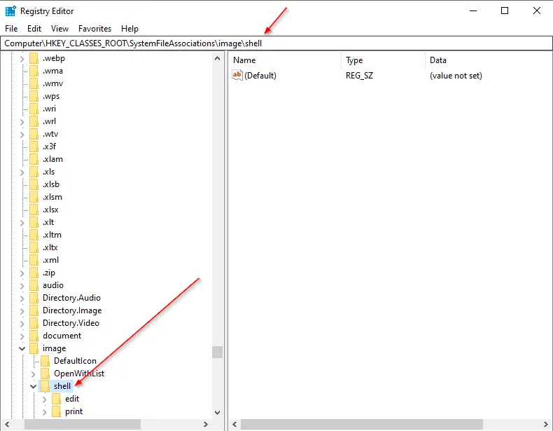553x431 pixels.
Task: Collapse the shell key
Action: click(x=33, y=387)
